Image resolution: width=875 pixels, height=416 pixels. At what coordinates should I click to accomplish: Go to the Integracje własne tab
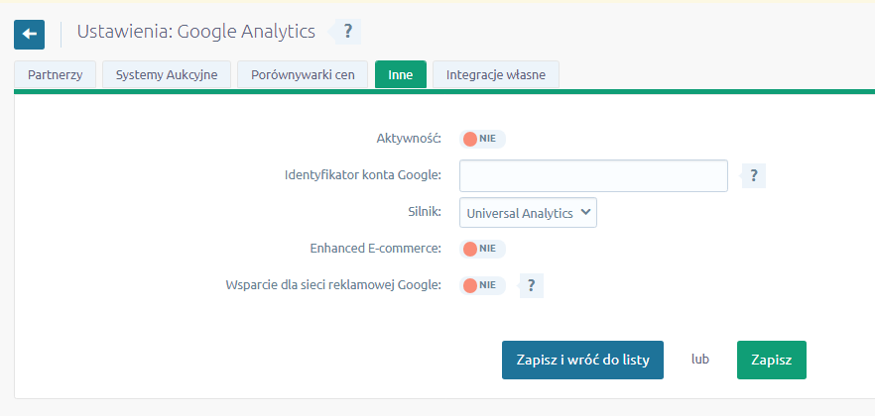[x=495, y=75]
